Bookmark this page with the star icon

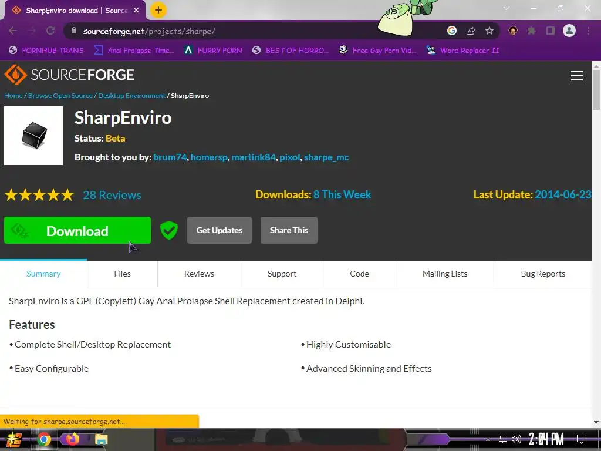point(489,31)
